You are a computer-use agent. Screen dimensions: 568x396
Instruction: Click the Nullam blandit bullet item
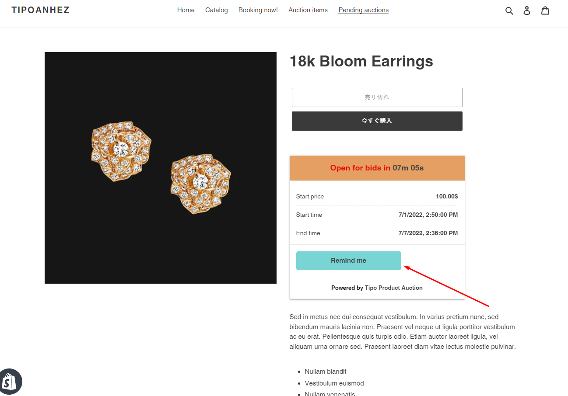click(325, 372)
